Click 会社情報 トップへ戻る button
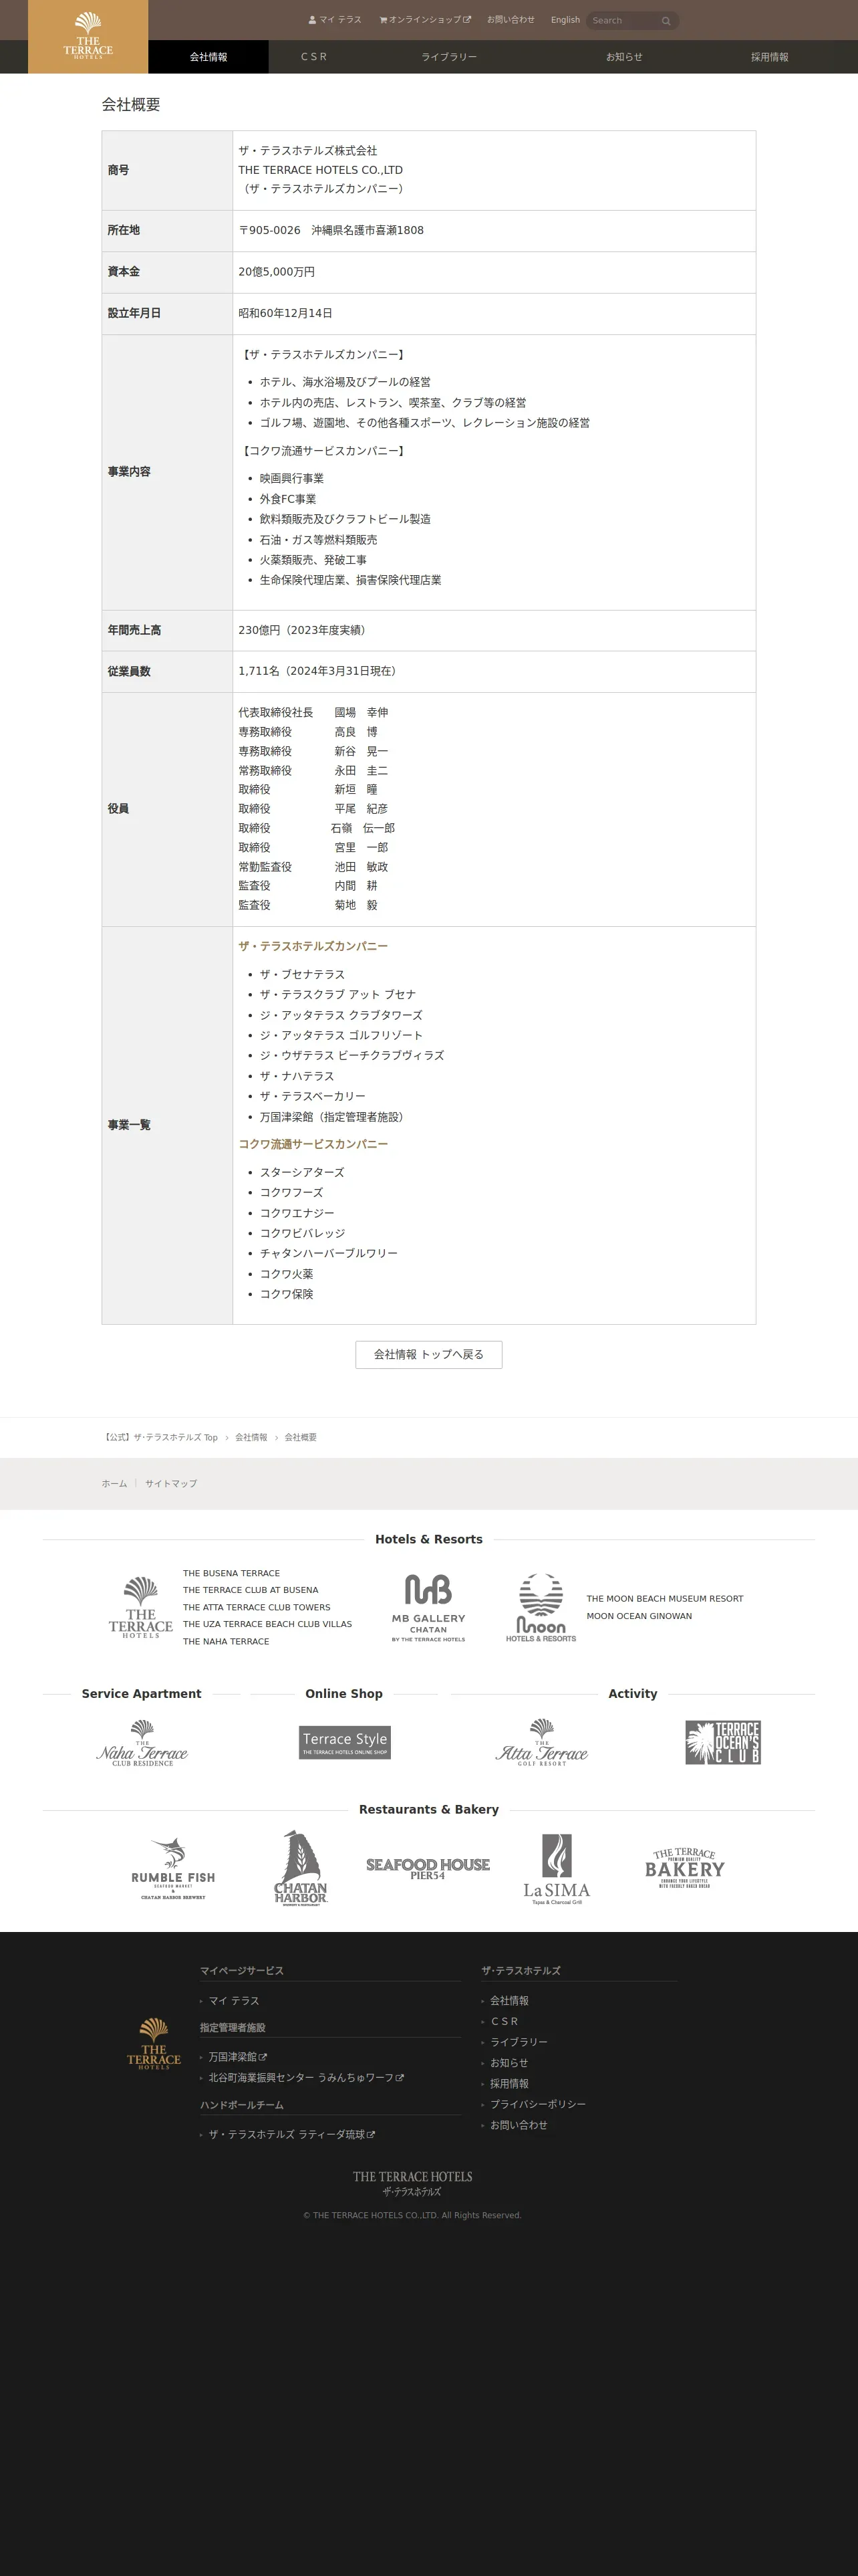Viewport: 858px width, 2576px height. pyautogui.click(x=428, y=1354)
